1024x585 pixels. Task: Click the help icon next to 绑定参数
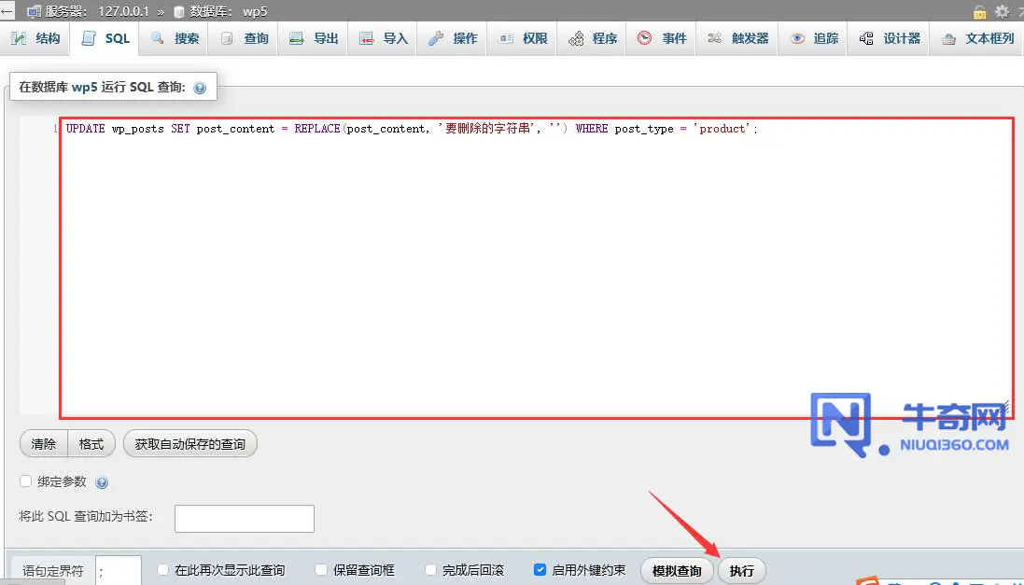coord(102,482)
